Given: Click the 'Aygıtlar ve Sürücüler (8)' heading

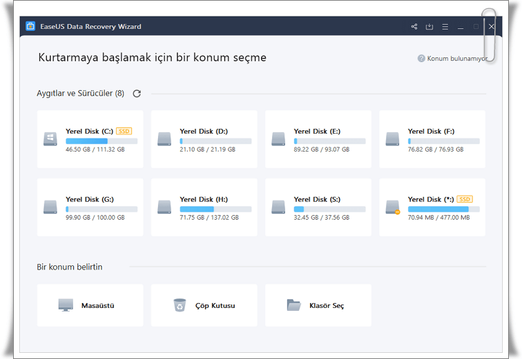Looking at the screenshot, I should pyautogui.click(x=80, y=93).
